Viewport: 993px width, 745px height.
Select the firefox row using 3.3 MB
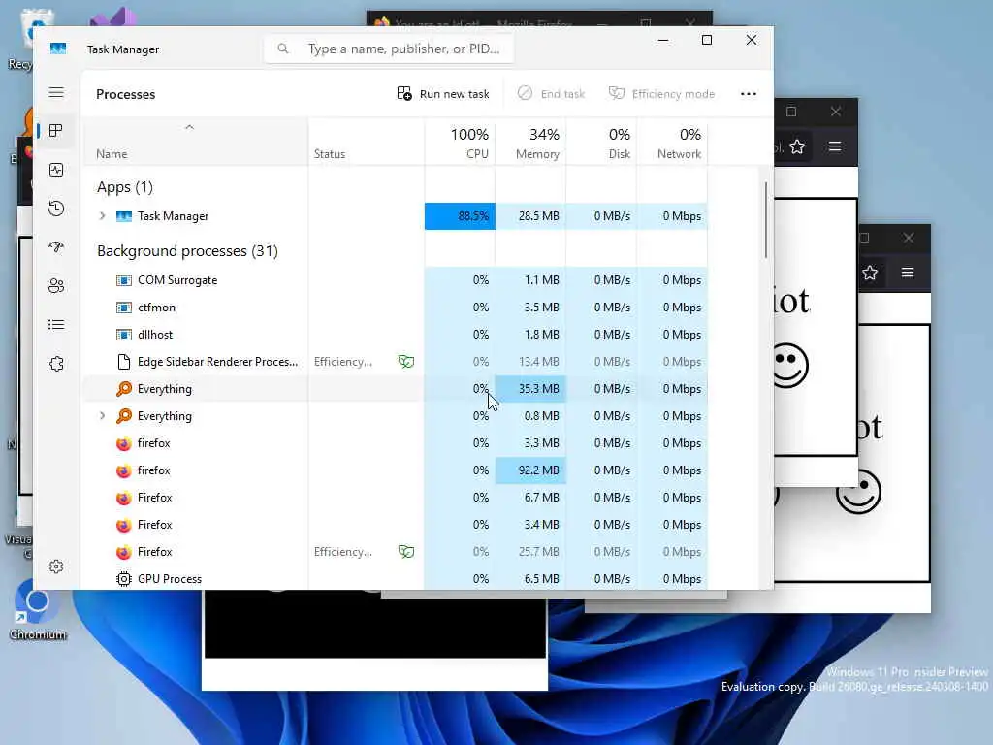[396, 443]
